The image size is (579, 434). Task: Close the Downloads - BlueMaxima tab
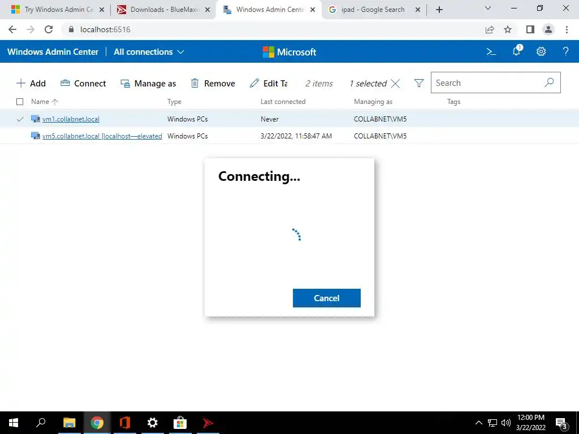pyautogui.click(x=207, y=10)
